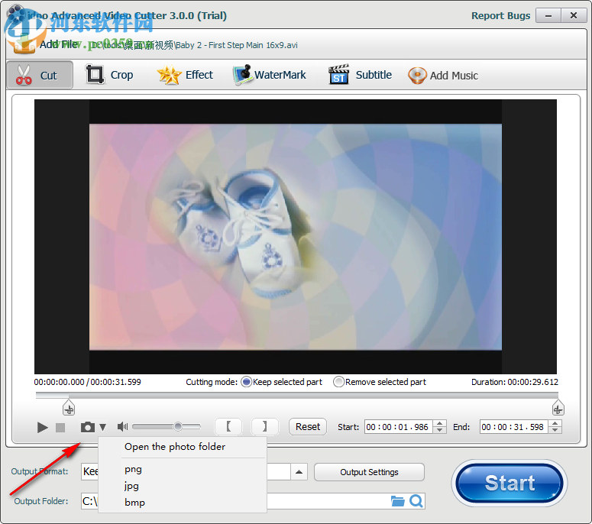
Task: Click the Report Bugs link
Action: tap(500, 16)
